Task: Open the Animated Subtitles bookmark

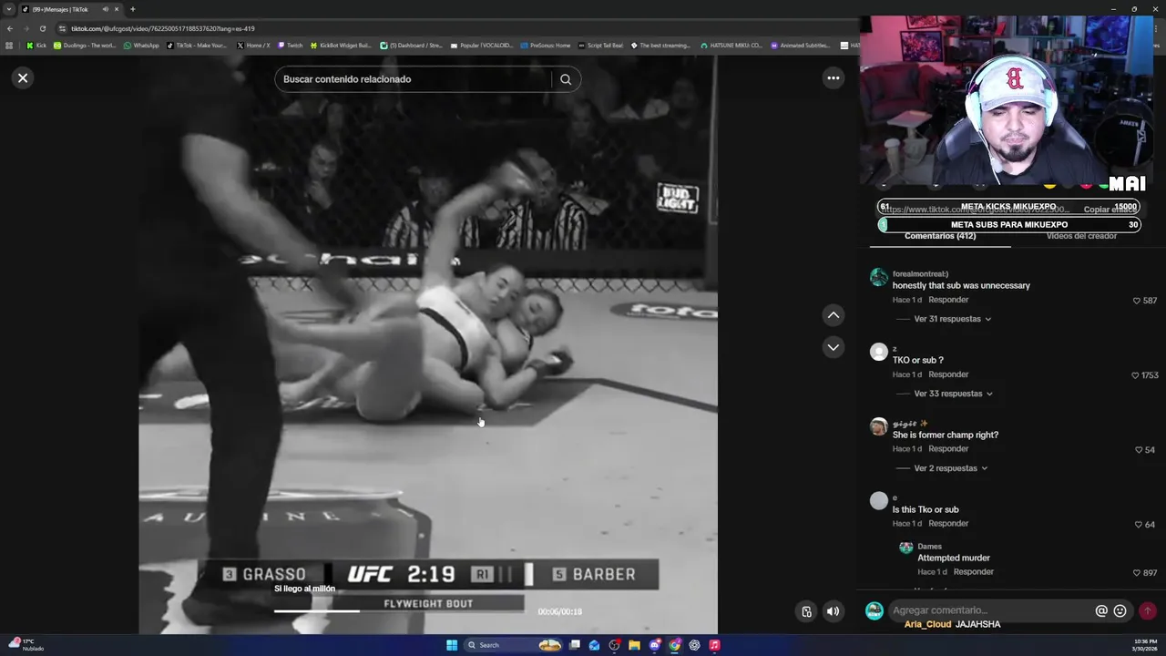Action: pos(800,46)
